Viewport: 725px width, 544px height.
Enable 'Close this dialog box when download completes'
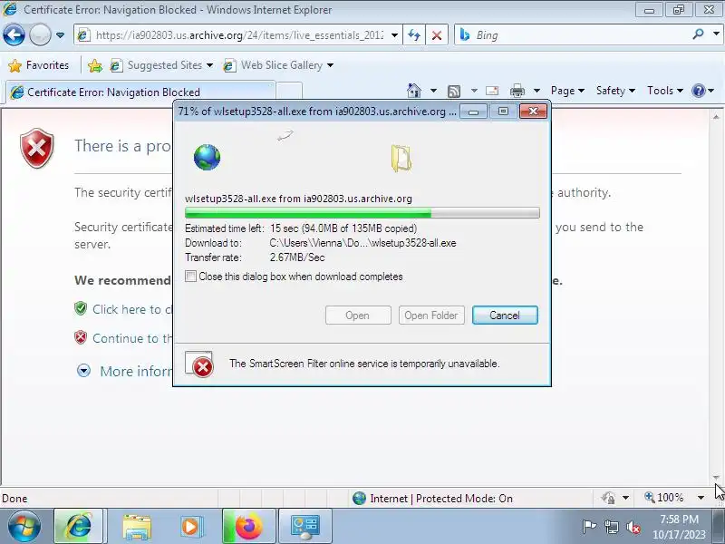[x=190, y=277]
